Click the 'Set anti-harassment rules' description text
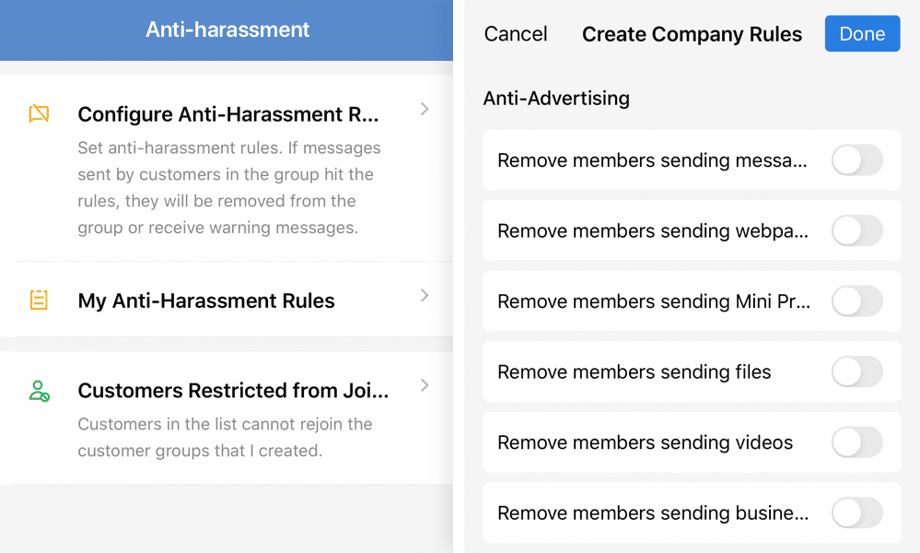The height and width of the screenshot is (553, 920). coord(229,187)
